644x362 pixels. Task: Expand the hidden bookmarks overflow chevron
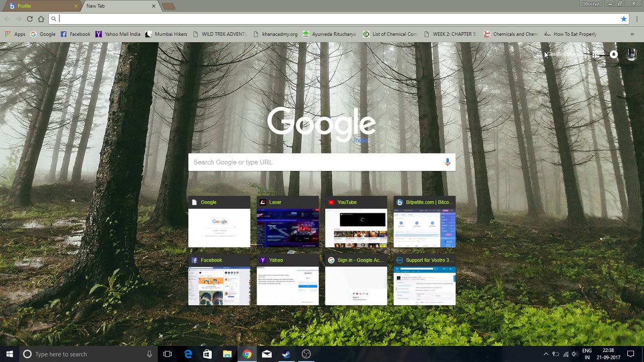pos(632,34)
